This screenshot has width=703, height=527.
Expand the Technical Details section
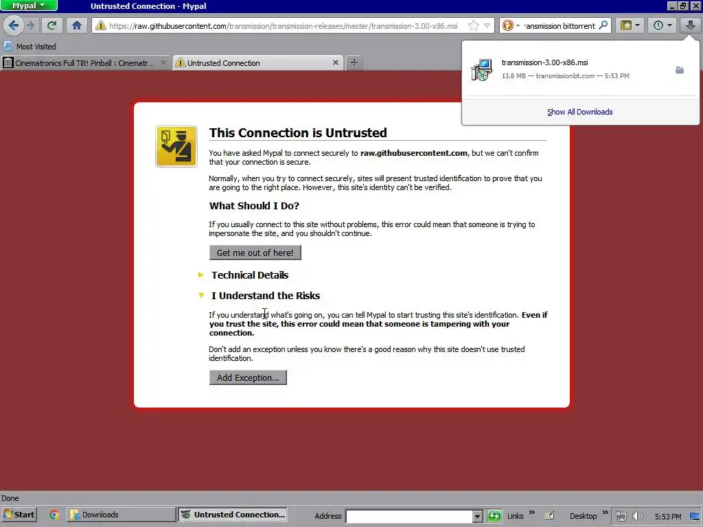tap(250, 275)
